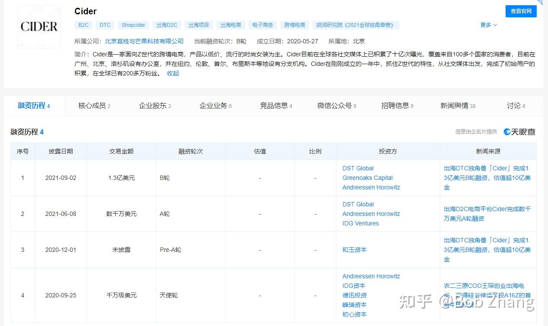The height and width of the screenshot is (326, 548).
Task: Open the official site via 查看官网
Action: [521, 11]
